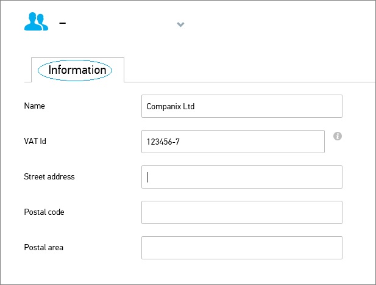Open the dash-labeled selector combo box
This screenshot has width=376, height=285.
122,23
